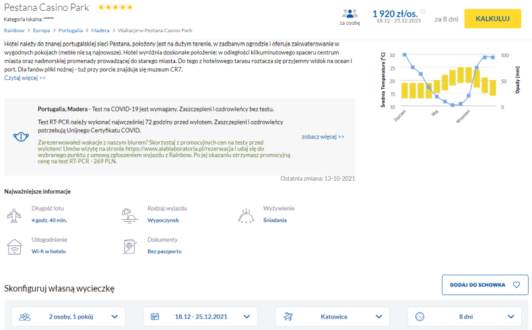The width and height of the screenshot is (532, 330).
Task: Click 'Bez paszportu' link
Action: 164,251
